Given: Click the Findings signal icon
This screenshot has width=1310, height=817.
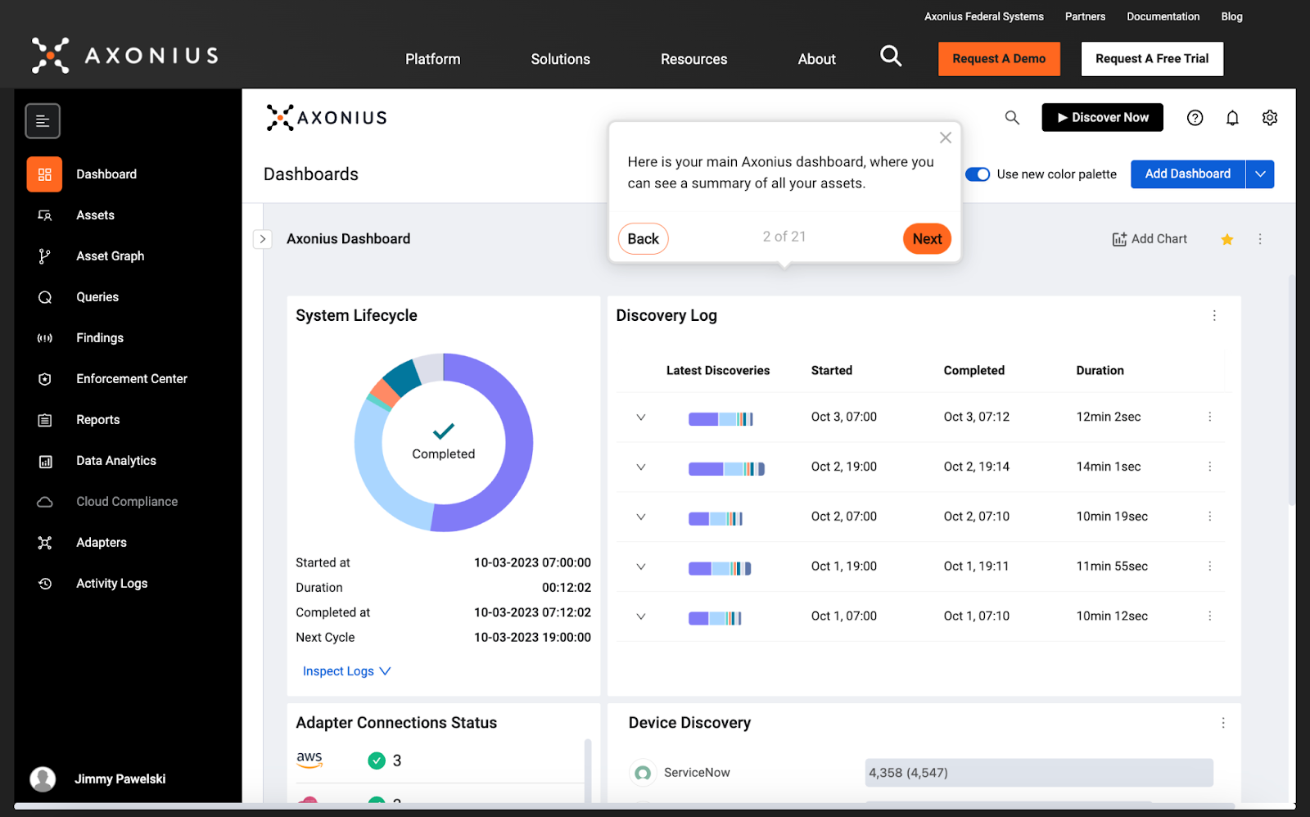Looking at the screenshot, I should [45, 338].
